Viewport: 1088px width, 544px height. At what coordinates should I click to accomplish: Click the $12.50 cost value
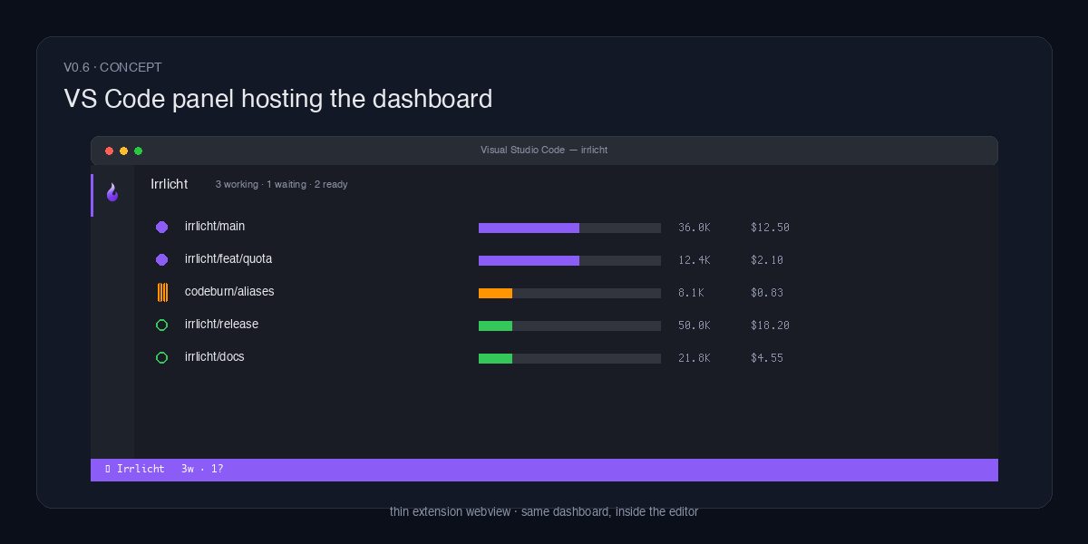pyautogui.click(x=770, y=228)
